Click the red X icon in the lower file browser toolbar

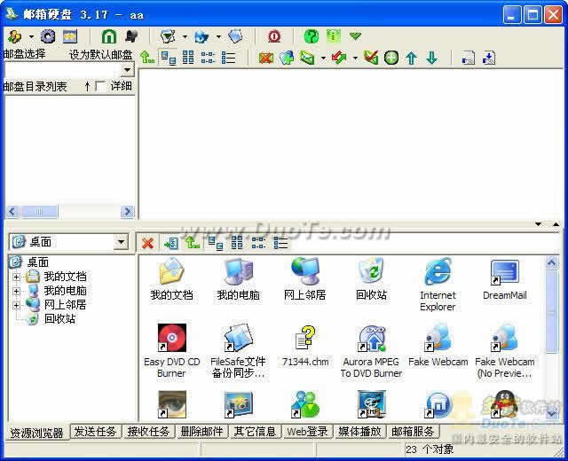coord(147,243)
